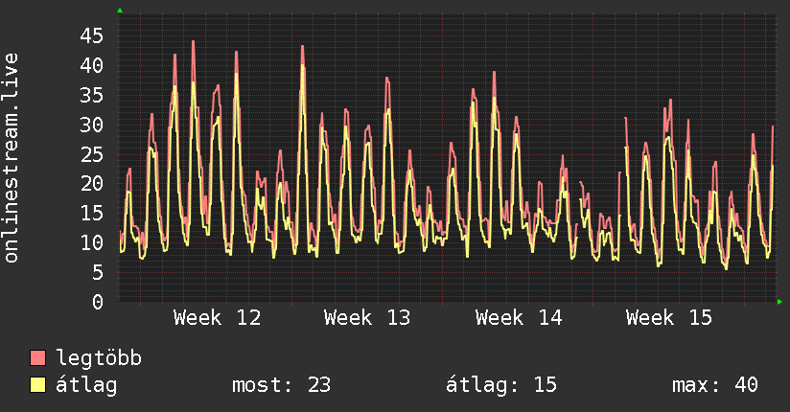The width and height of the screenshot is (790, 412).
Task: Select the Week 15 axis label
Action: click(669, 318)
